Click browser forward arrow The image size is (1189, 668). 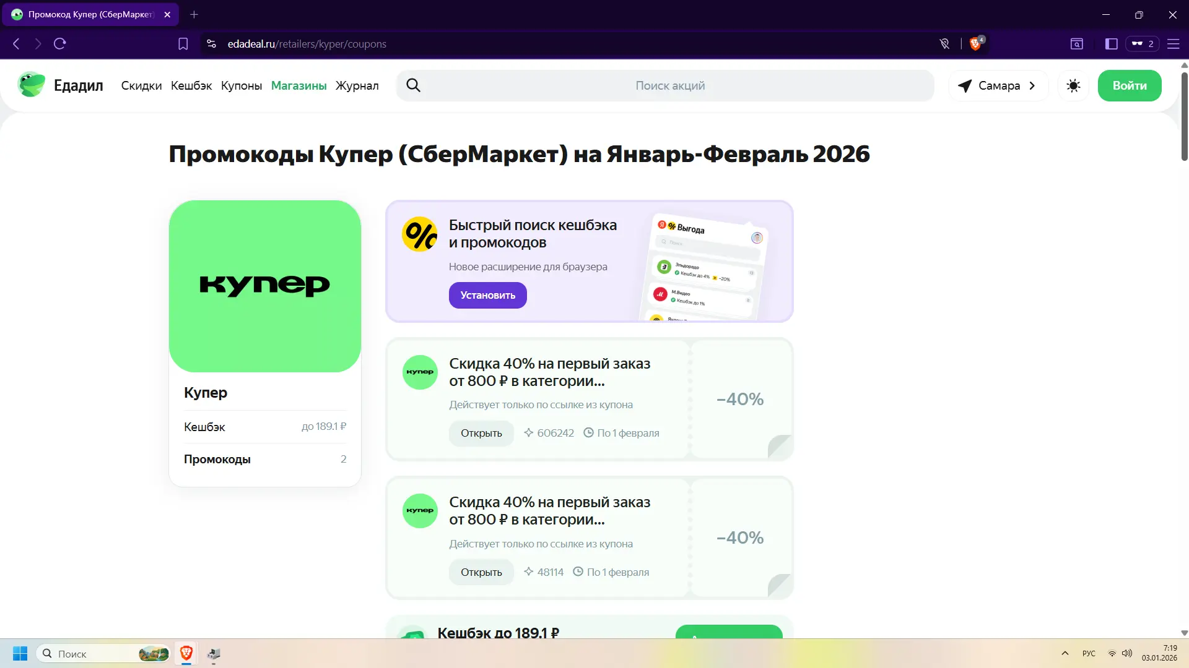pos(38,44)
